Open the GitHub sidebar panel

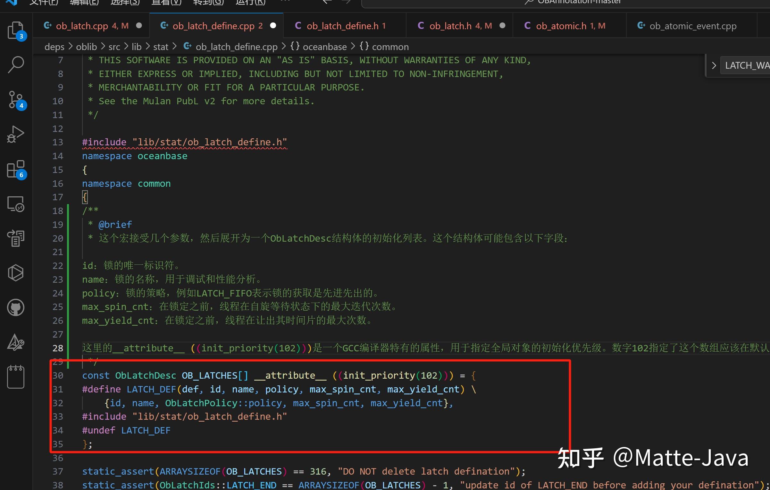16,307
